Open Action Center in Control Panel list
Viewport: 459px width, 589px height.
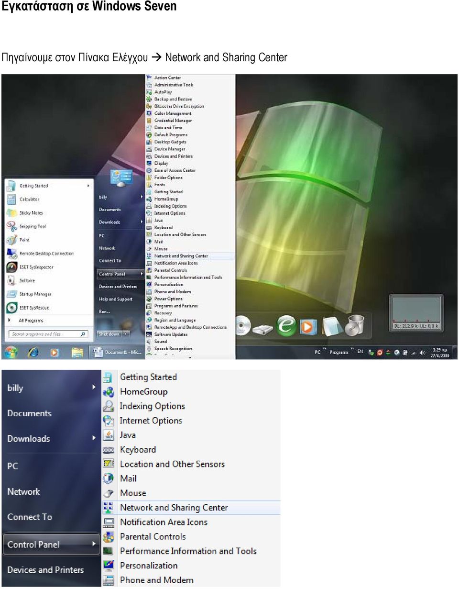[167, 78]
